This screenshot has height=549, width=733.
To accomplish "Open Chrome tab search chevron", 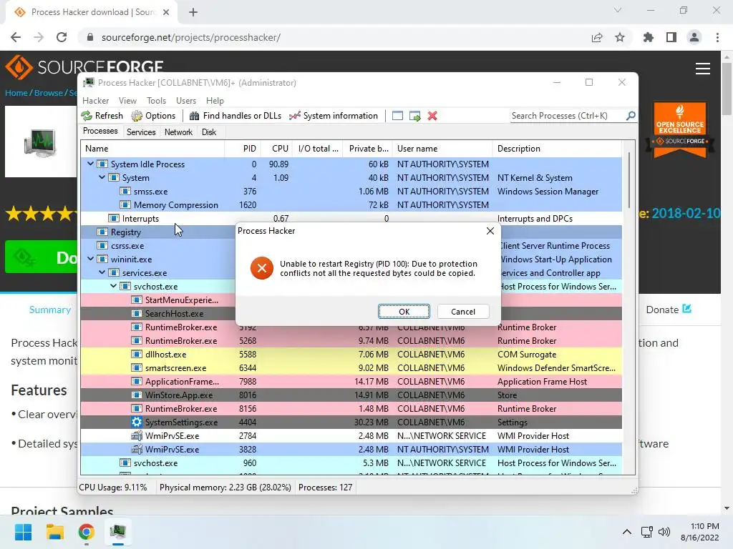I will pyautogui.click(x=618, y=10).
